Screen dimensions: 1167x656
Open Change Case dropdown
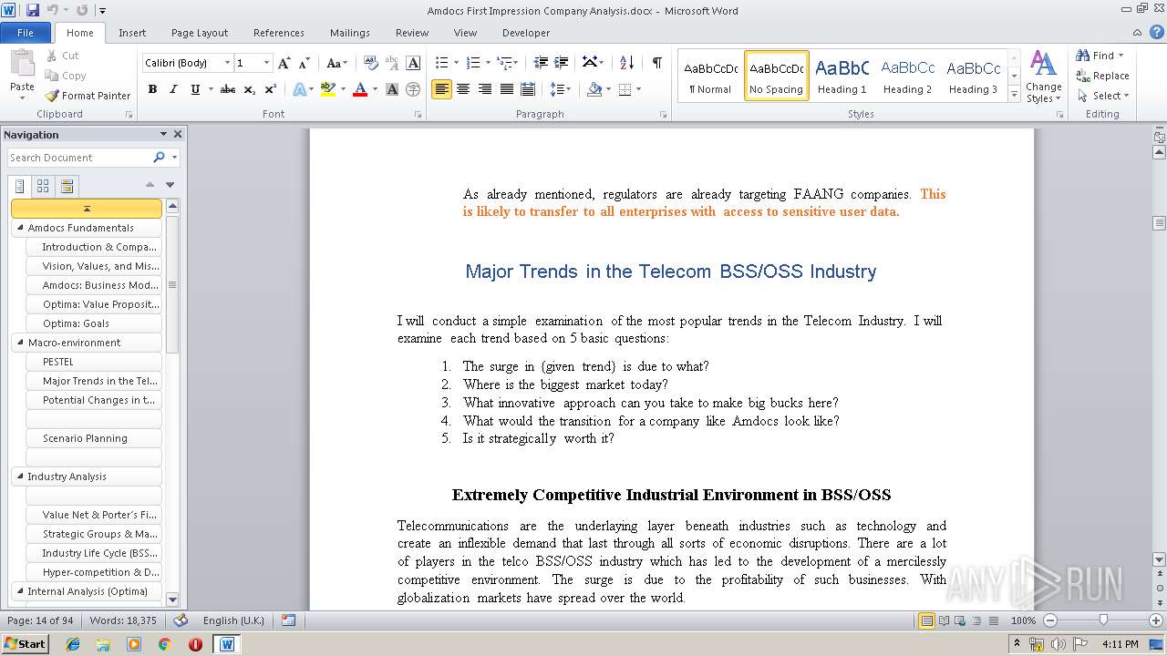click(x=336, y=63)
